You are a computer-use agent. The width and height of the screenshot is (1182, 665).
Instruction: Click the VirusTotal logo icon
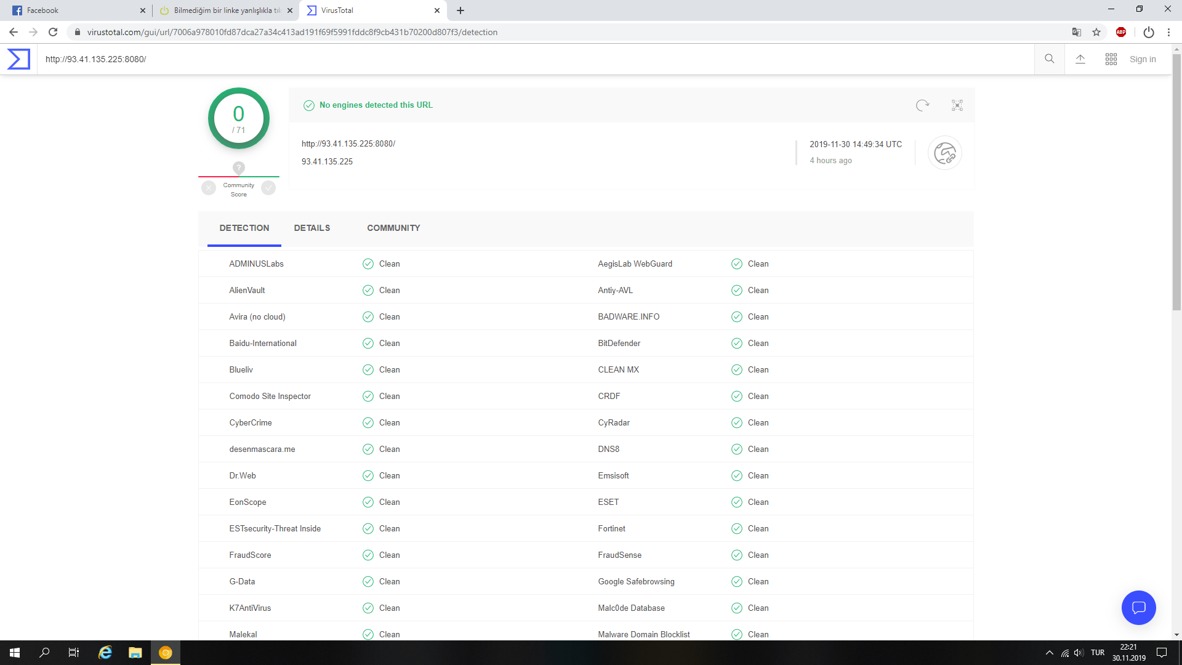[x=18, y=59]
